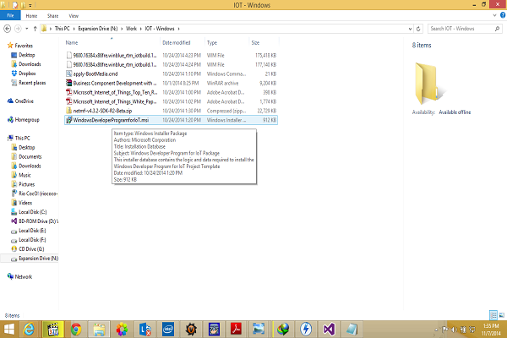Open Music folder under This PC
The image size is (507, 338).
click(x=21, y=175)
